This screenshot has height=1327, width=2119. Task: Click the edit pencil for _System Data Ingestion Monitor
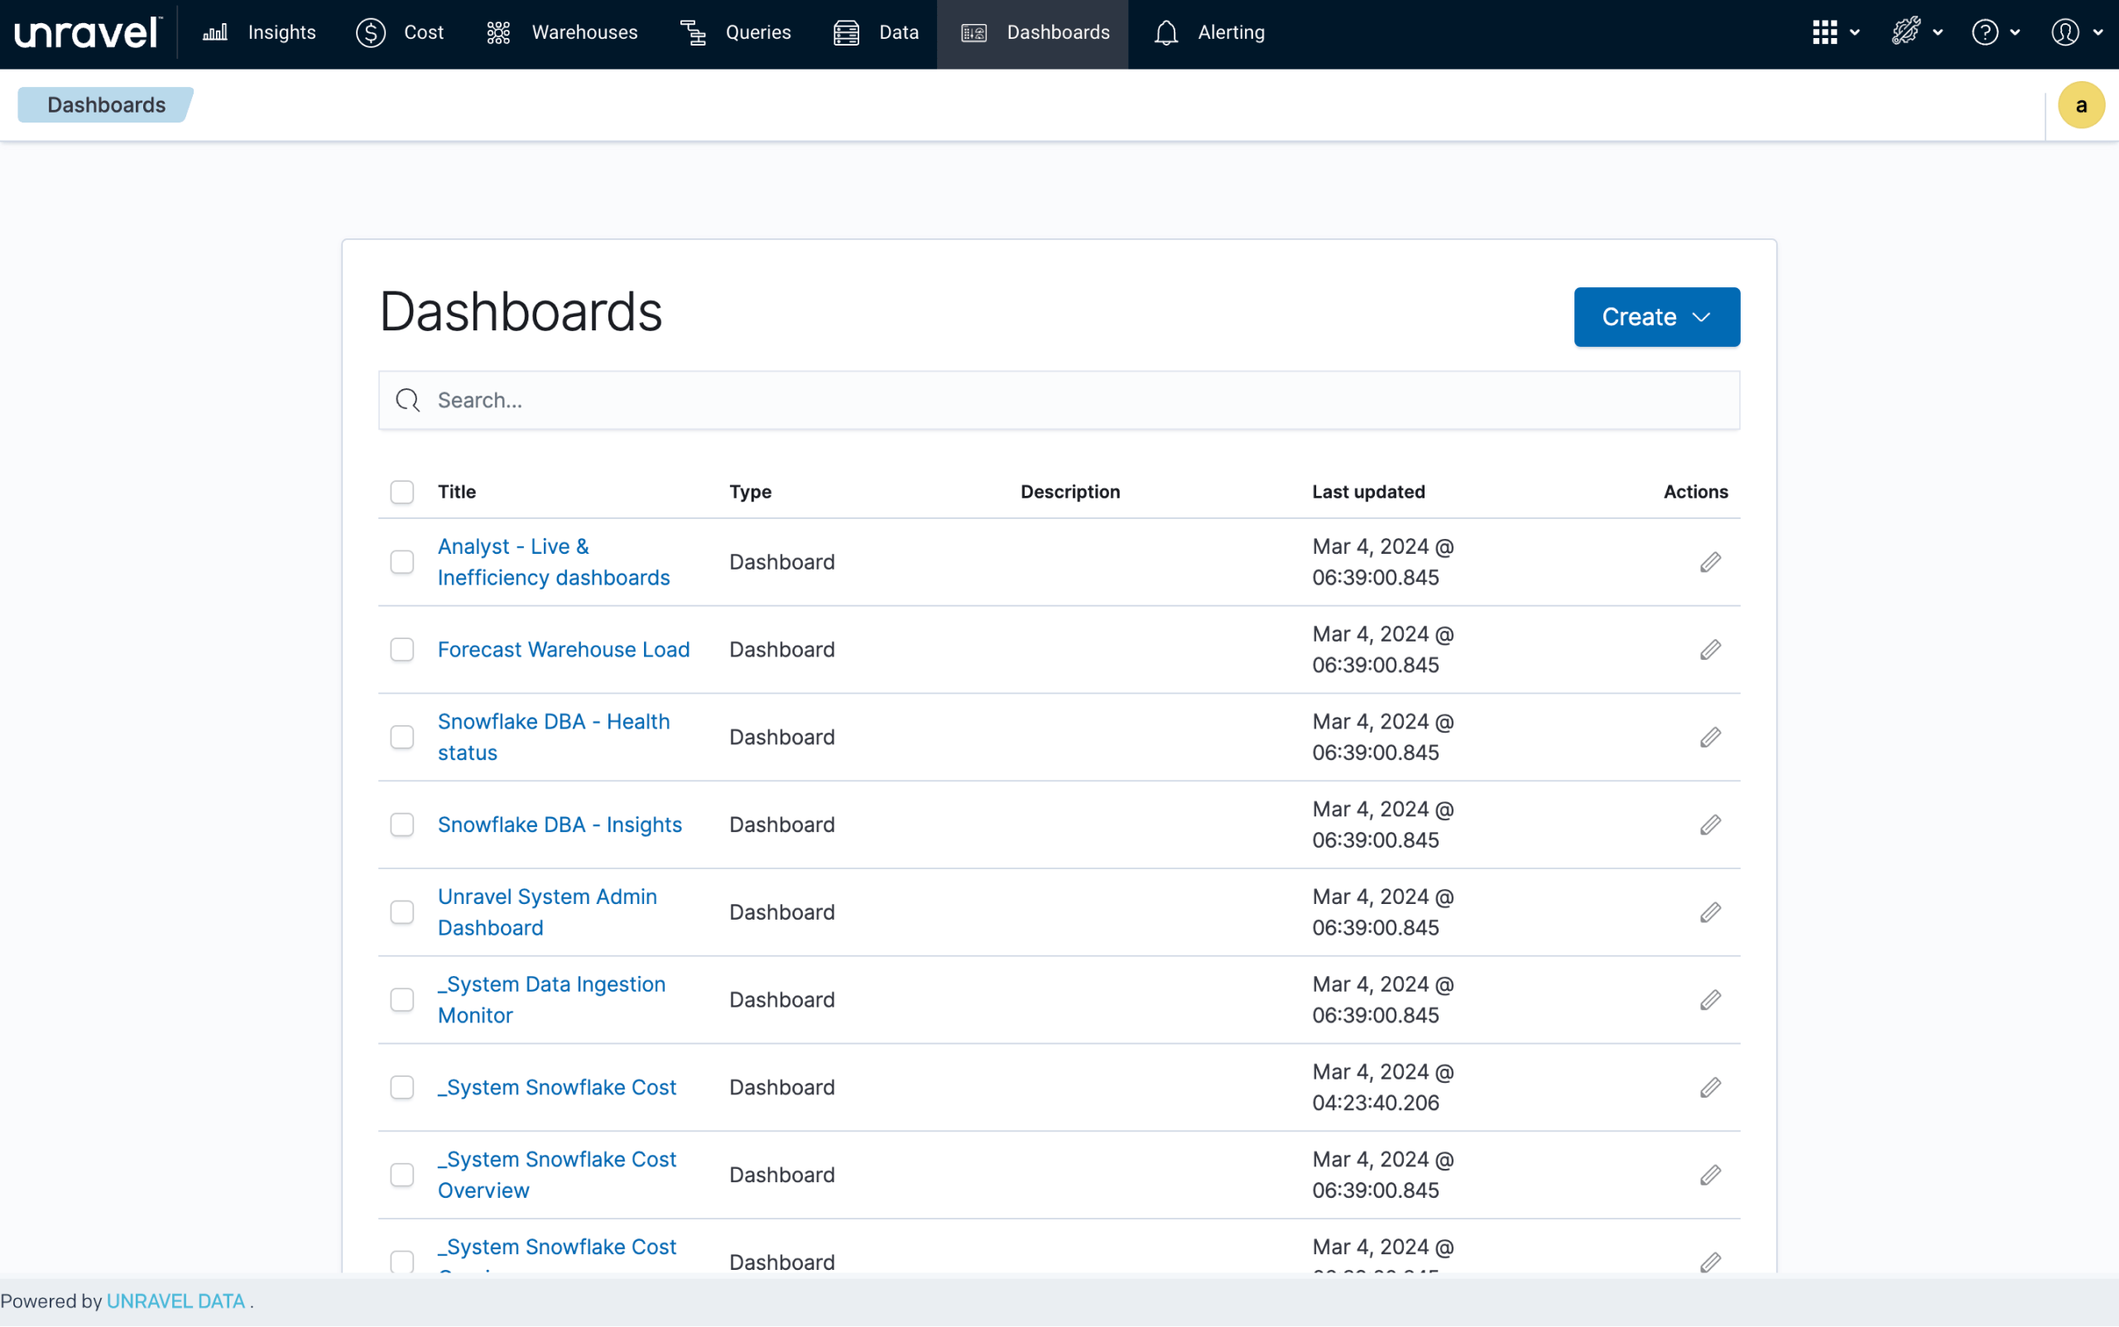click(1709, 1000)
